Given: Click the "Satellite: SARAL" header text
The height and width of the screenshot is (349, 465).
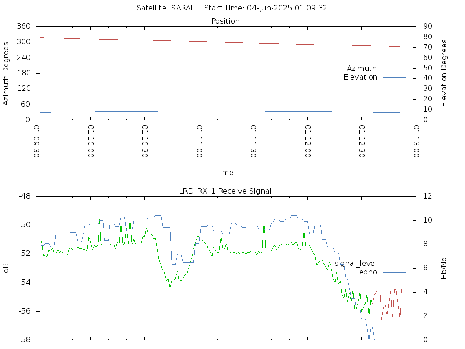Looking at the screenshot, I should [x=165, y=8].
